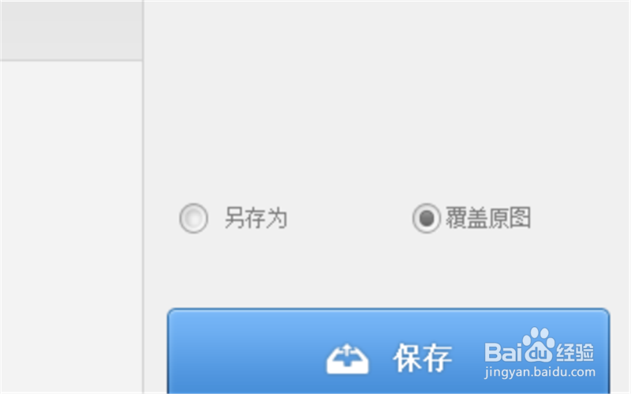This screenshot has width=631, height=394.
Task: Click the 经验 text beside Baidu logo
Action: click(x=575, y=352)
